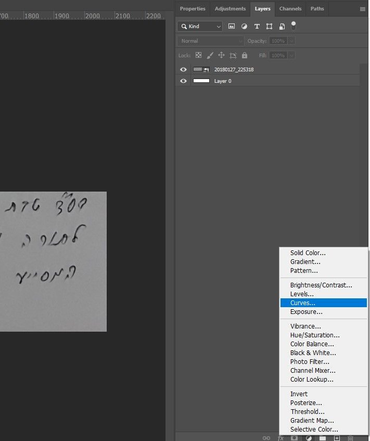Select Color Balance... adjustment
Viewport: 370px width, 441px height.
324,344
